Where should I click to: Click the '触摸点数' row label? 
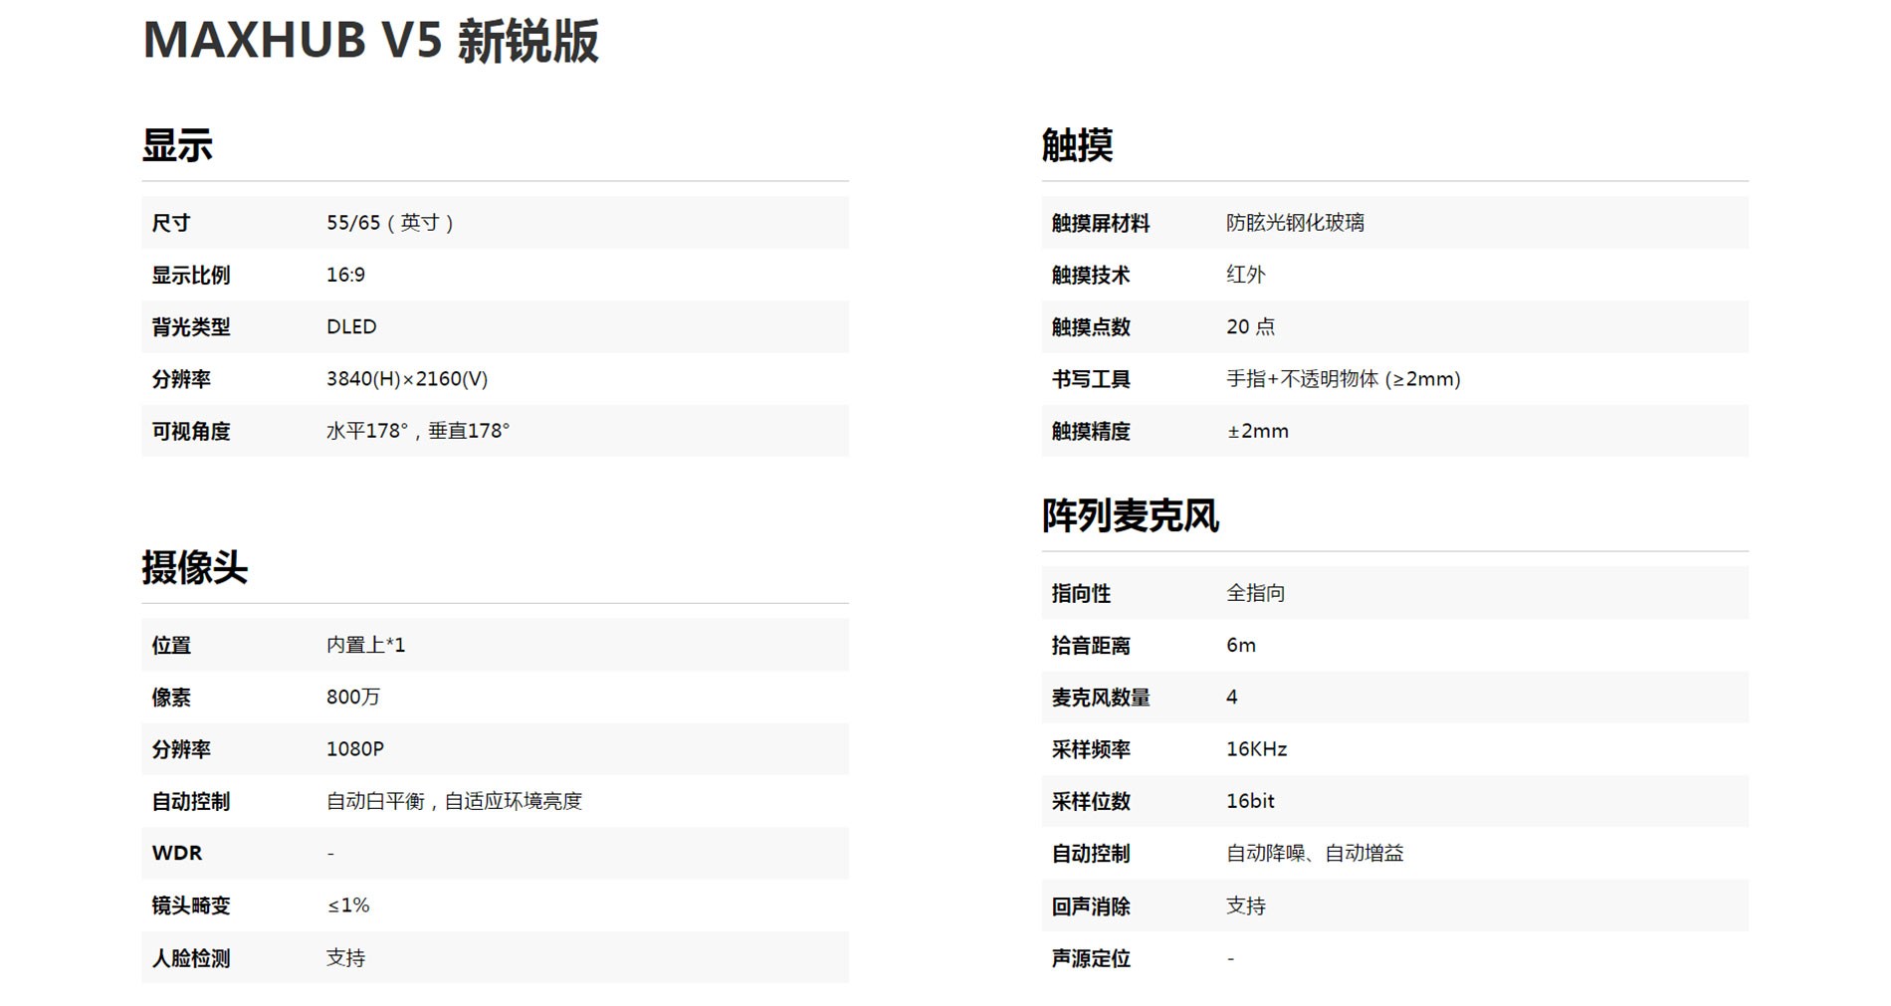(x=1091, y=327)
